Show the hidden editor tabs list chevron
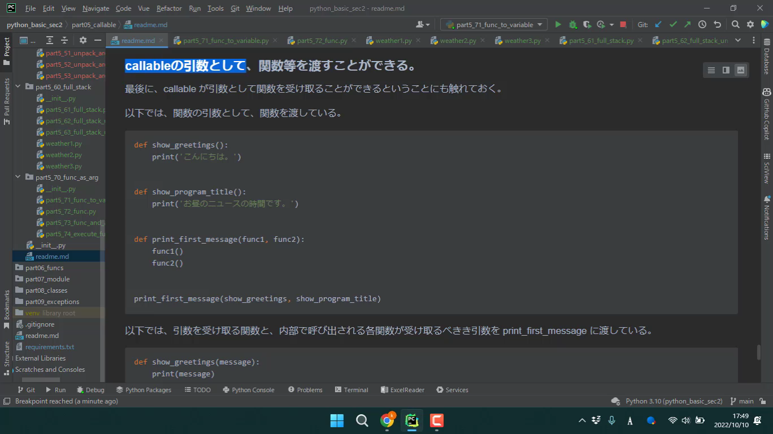This screenshot has width=773, height=434. [x=738, y=40]
